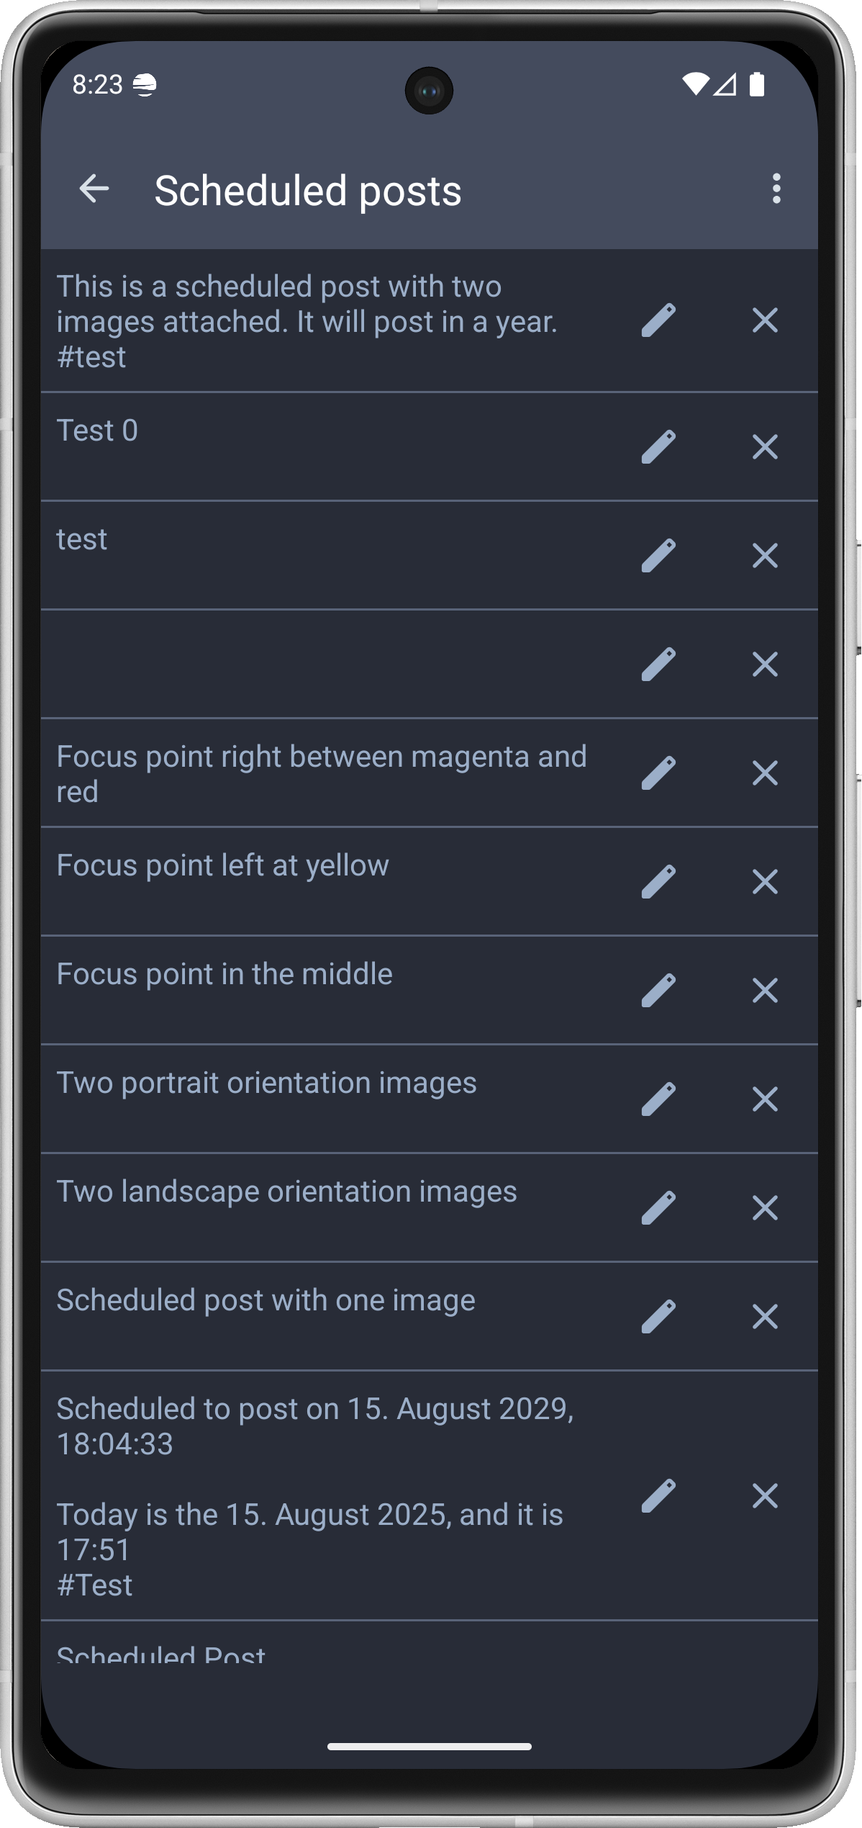862x1828 pixels.
Task: Delete the 'Test 0' scheduled post
Action: pos(765,447)
